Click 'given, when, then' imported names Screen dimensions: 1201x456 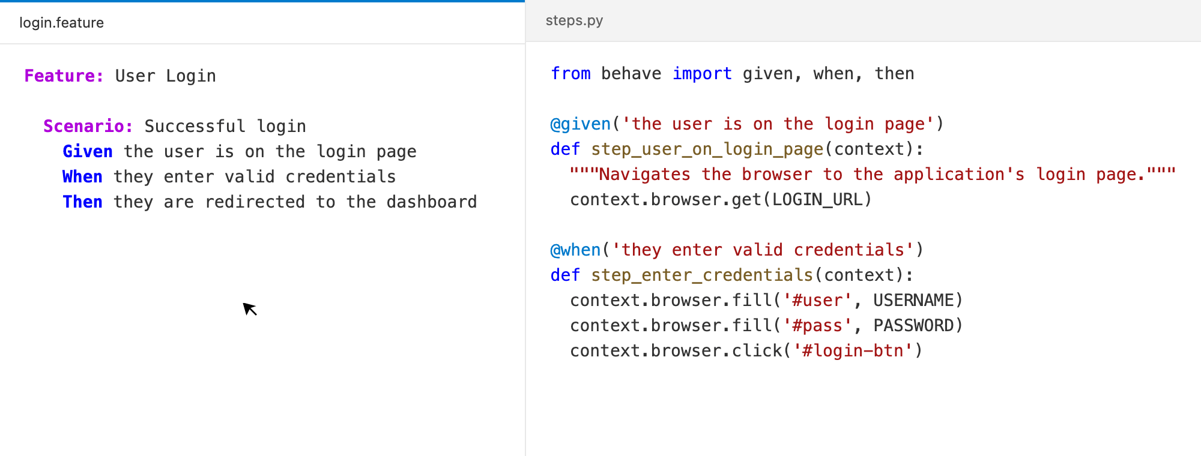point(829,73)
